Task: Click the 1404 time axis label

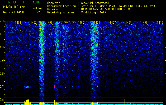Action: coord(65,22)
